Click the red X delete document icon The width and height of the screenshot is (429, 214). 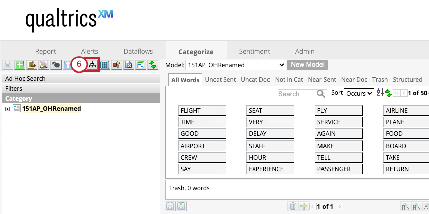pos(129,65)
